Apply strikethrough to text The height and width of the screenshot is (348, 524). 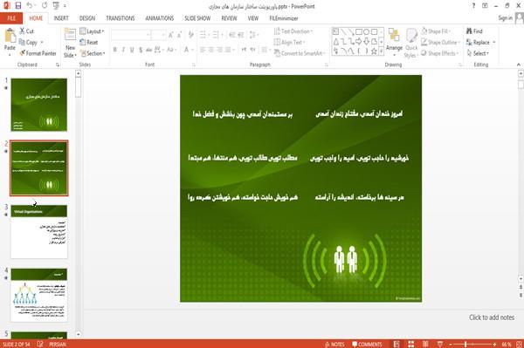149,50
